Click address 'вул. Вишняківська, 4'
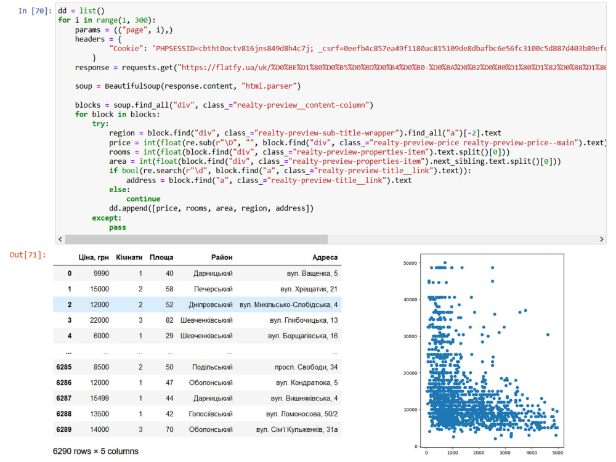Image resolution: width=616 pixels, height=462 pixels. click(x=304, y=399)
